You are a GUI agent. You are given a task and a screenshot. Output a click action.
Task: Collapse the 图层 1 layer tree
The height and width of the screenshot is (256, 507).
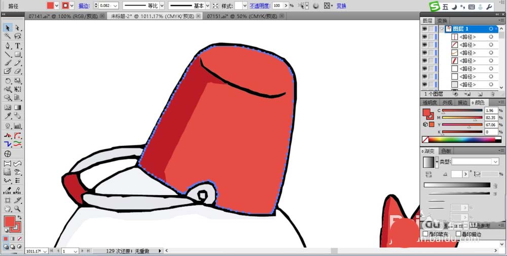click(442, 29)
